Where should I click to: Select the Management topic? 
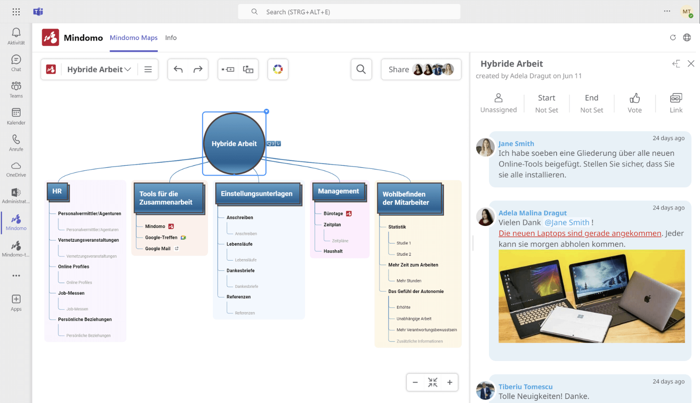pyautogui.click(x=339, y=191)
